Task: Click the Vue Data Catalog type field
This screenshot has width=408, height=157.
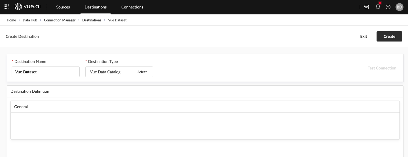Action: pyautogui.click(x=108, y=72)
